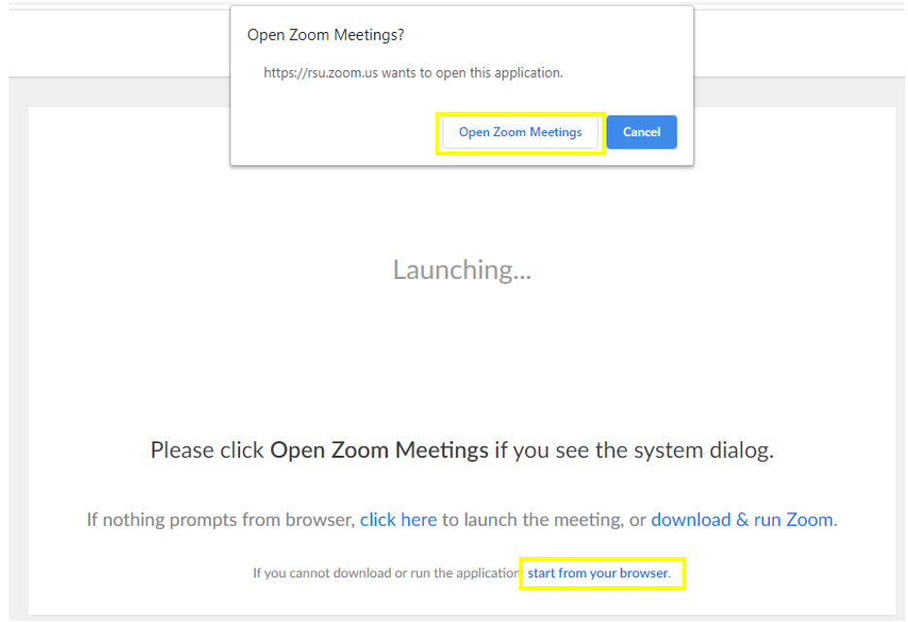The image size is (908, 622).
Task: Click the "Launching..." status text
Action: point(462,269)
